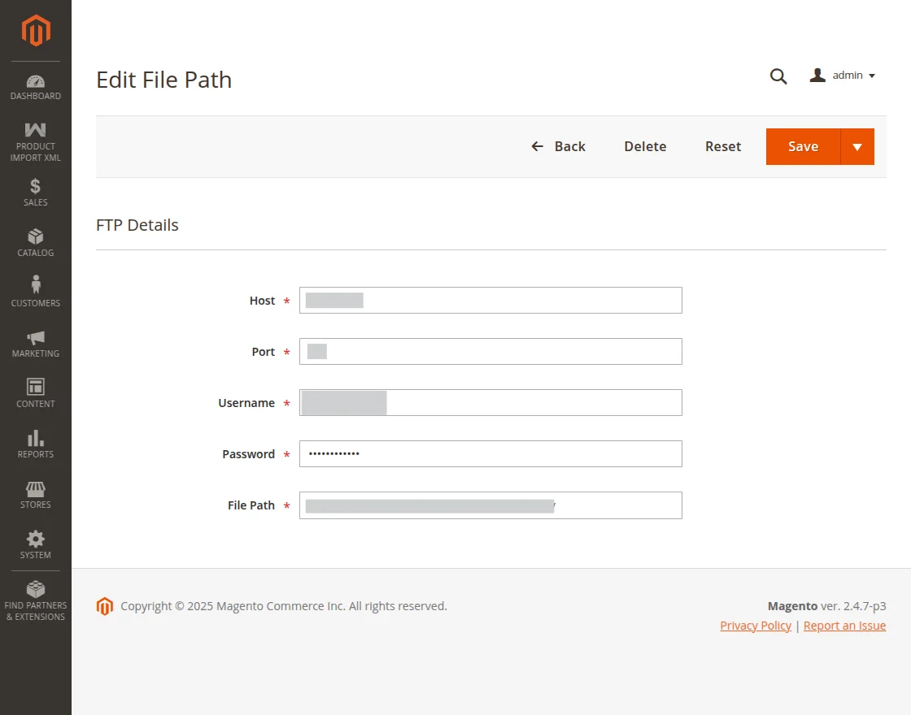The height and width of the screenshot is (715, 911).
Task: Open the Customers person icon
Action: [x=36, y=285]
